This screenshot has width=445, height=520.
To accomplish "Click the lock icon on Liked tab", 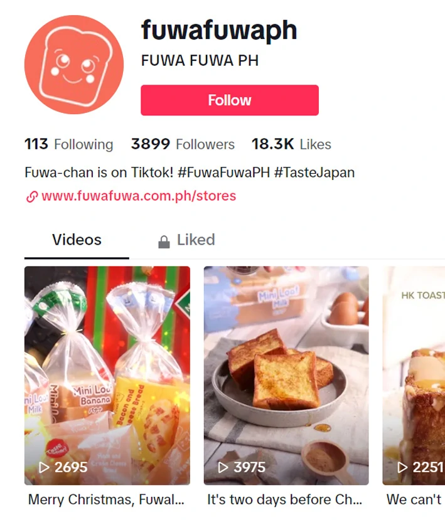I will [164, 241].
